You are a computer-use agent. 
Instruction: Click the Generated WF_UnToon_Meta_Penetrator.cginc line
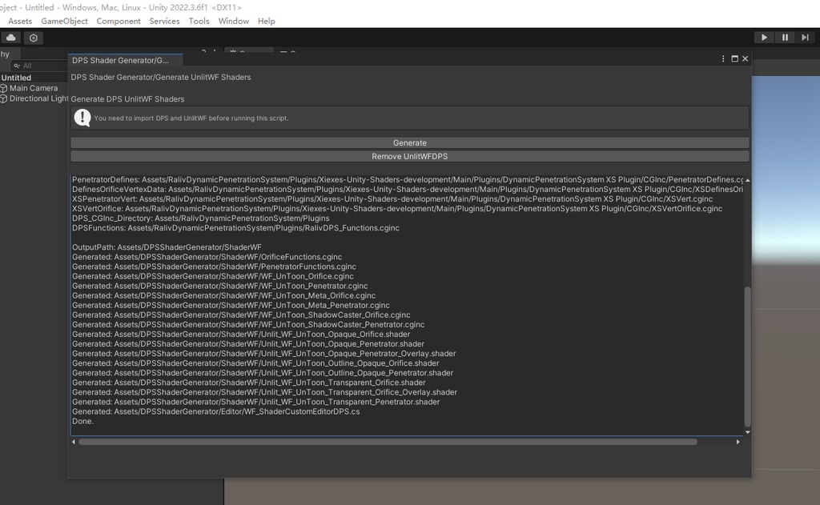coord(231,305)
